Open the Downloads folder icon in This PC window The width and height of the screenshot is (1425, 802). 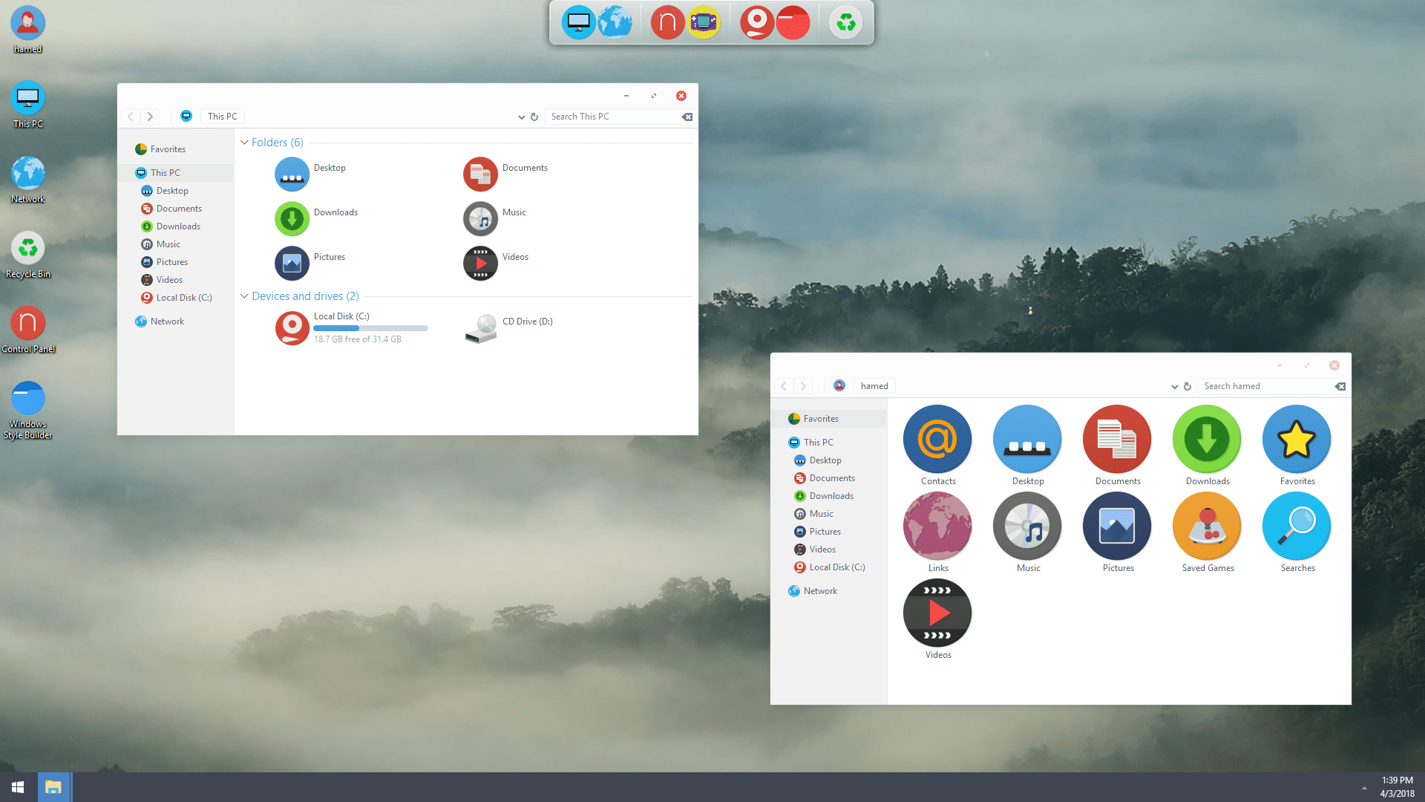(x=292, y=218)
